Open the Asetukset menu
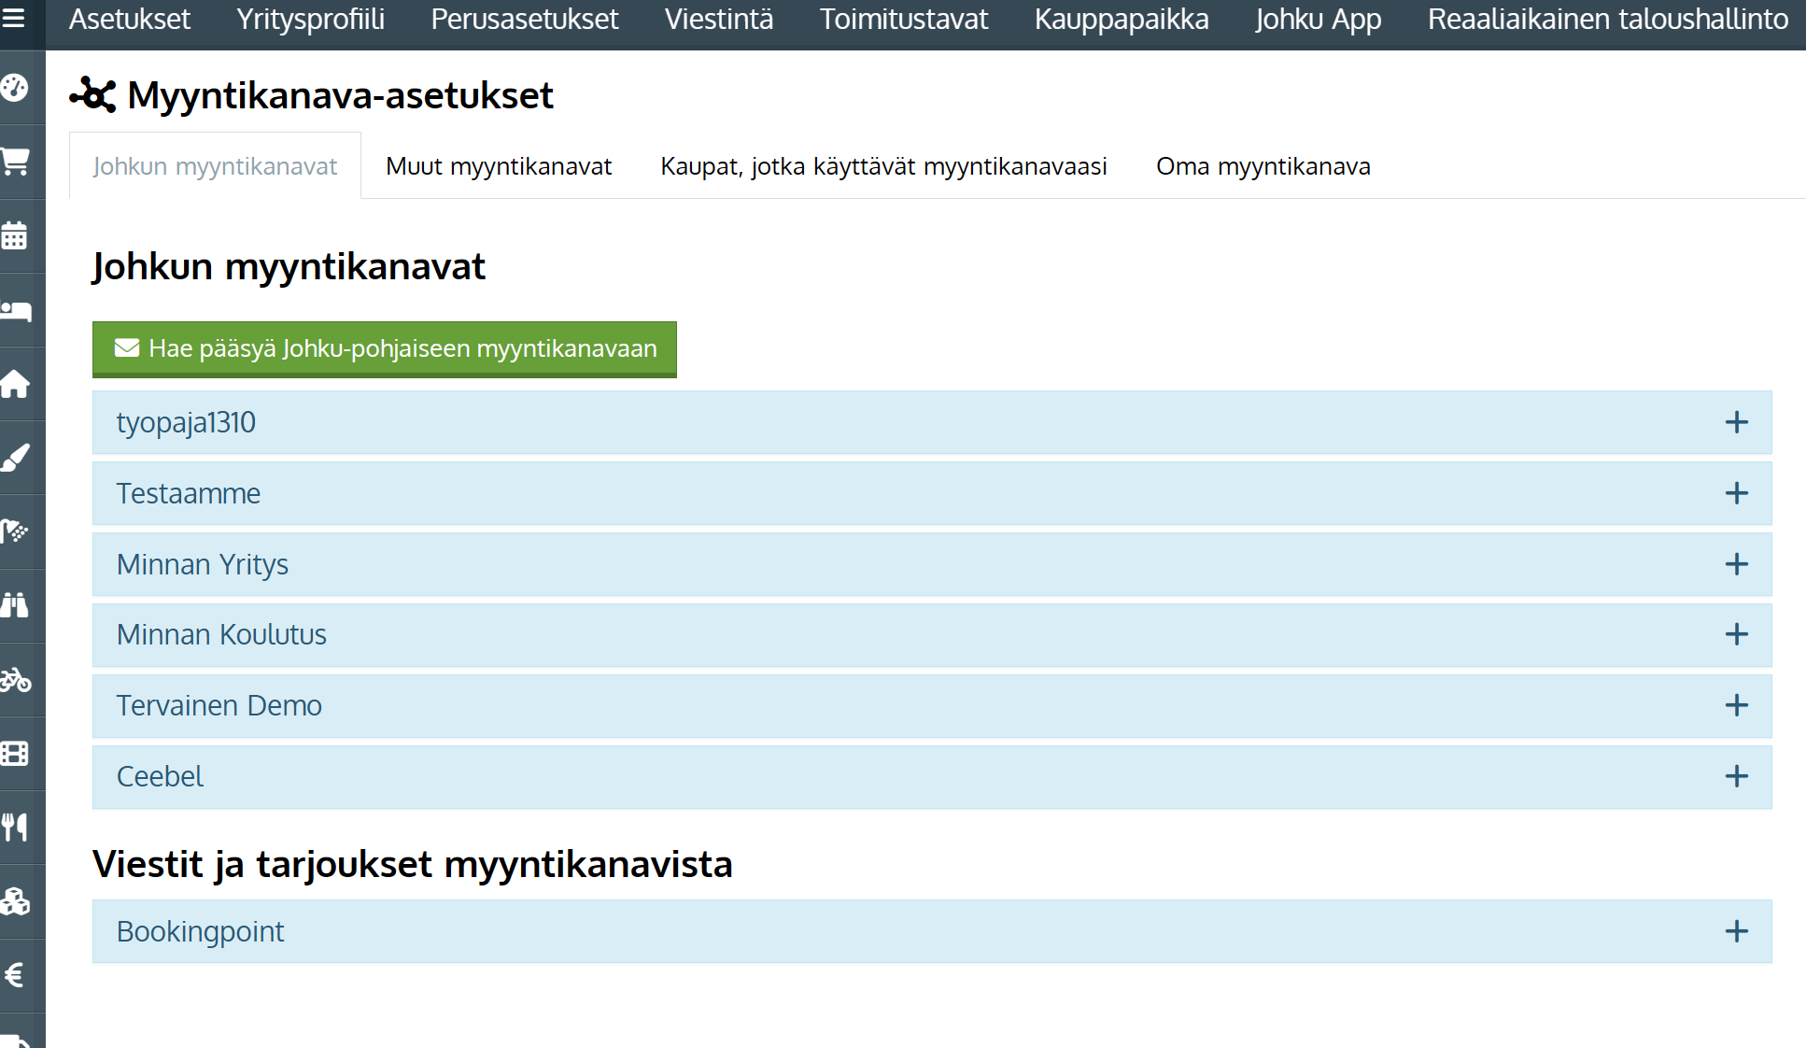Viewport: 1806px width, 1048px height. [130, 19]
